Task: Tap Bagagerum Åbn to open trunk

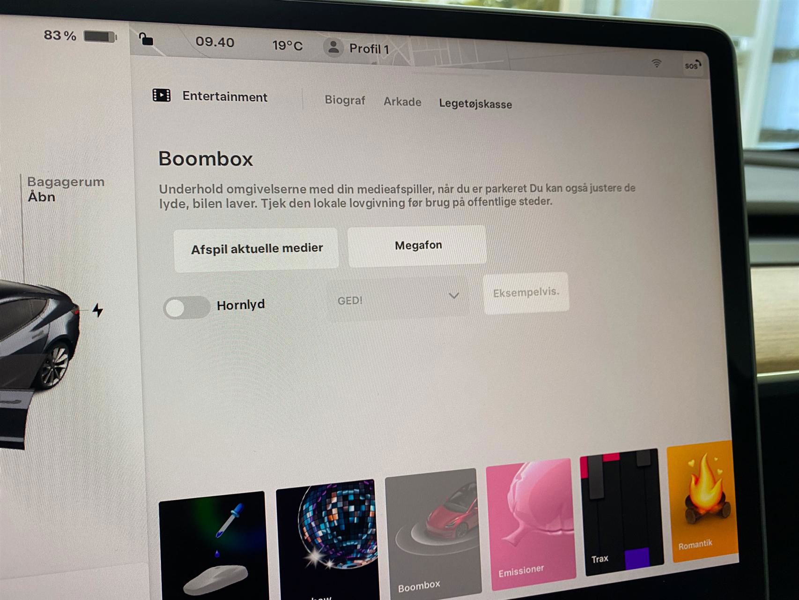Action: [x=66, y=189]
